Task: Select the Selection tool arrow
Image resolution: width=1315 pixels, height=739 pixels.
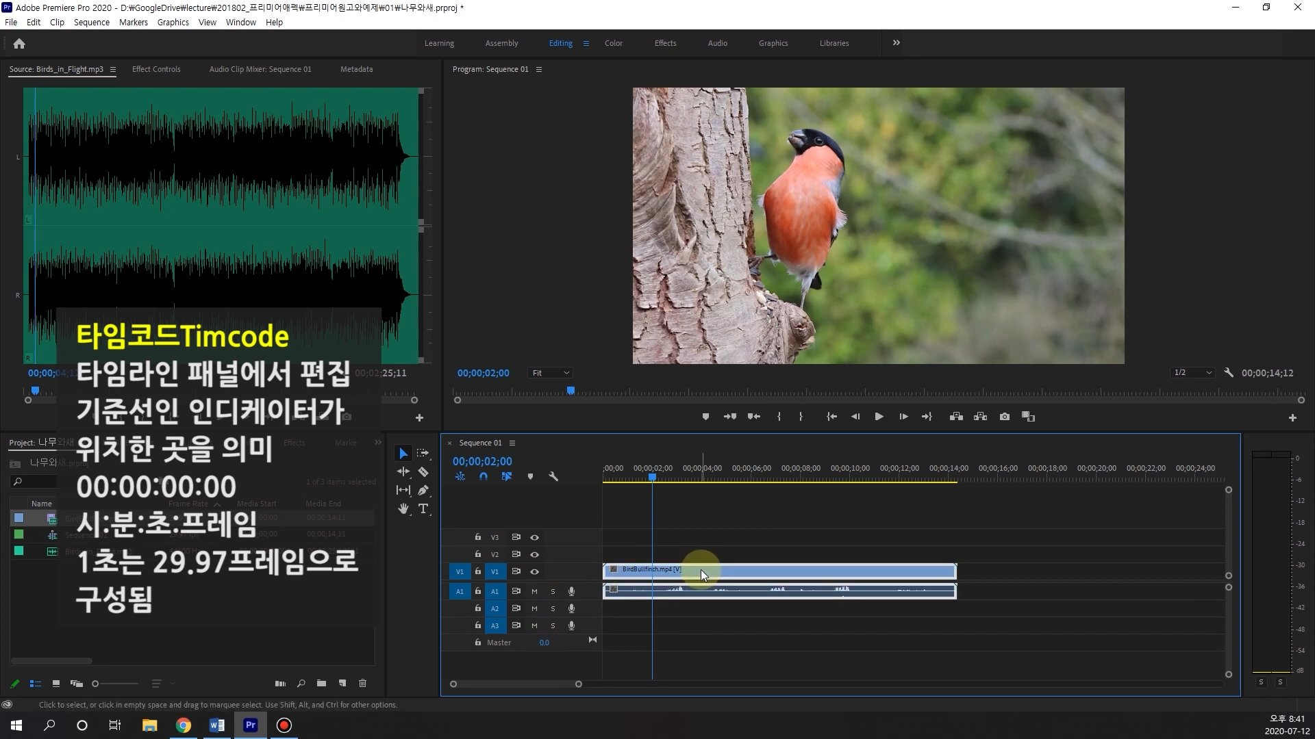Action: pyautogui.click(x=403, y=453)
